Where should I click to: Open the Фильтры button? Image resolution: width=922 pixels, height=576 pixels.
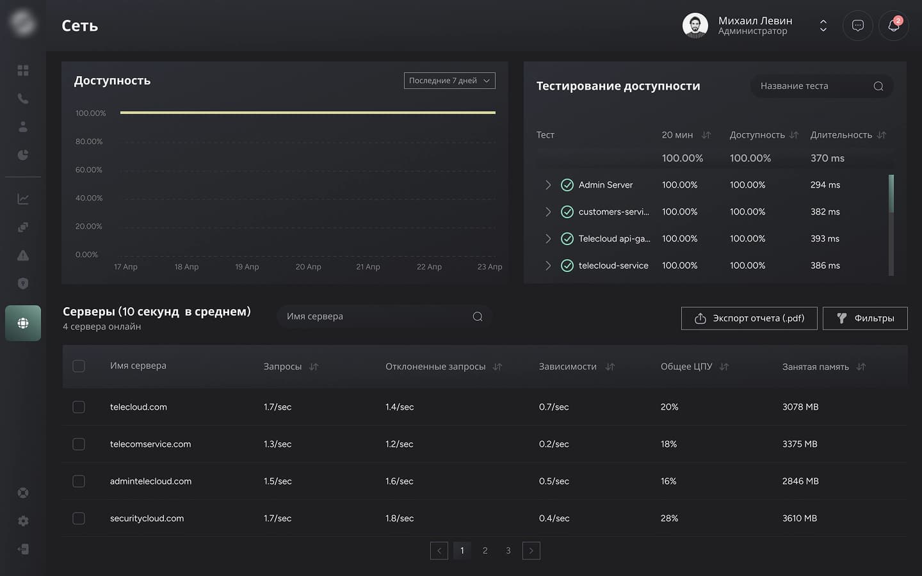tap(864, 318)
